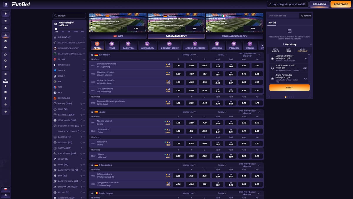Expand UEFA Champions League in sidebar
The height and width of the screenshot is (199, 353).
tap(84, 43)
